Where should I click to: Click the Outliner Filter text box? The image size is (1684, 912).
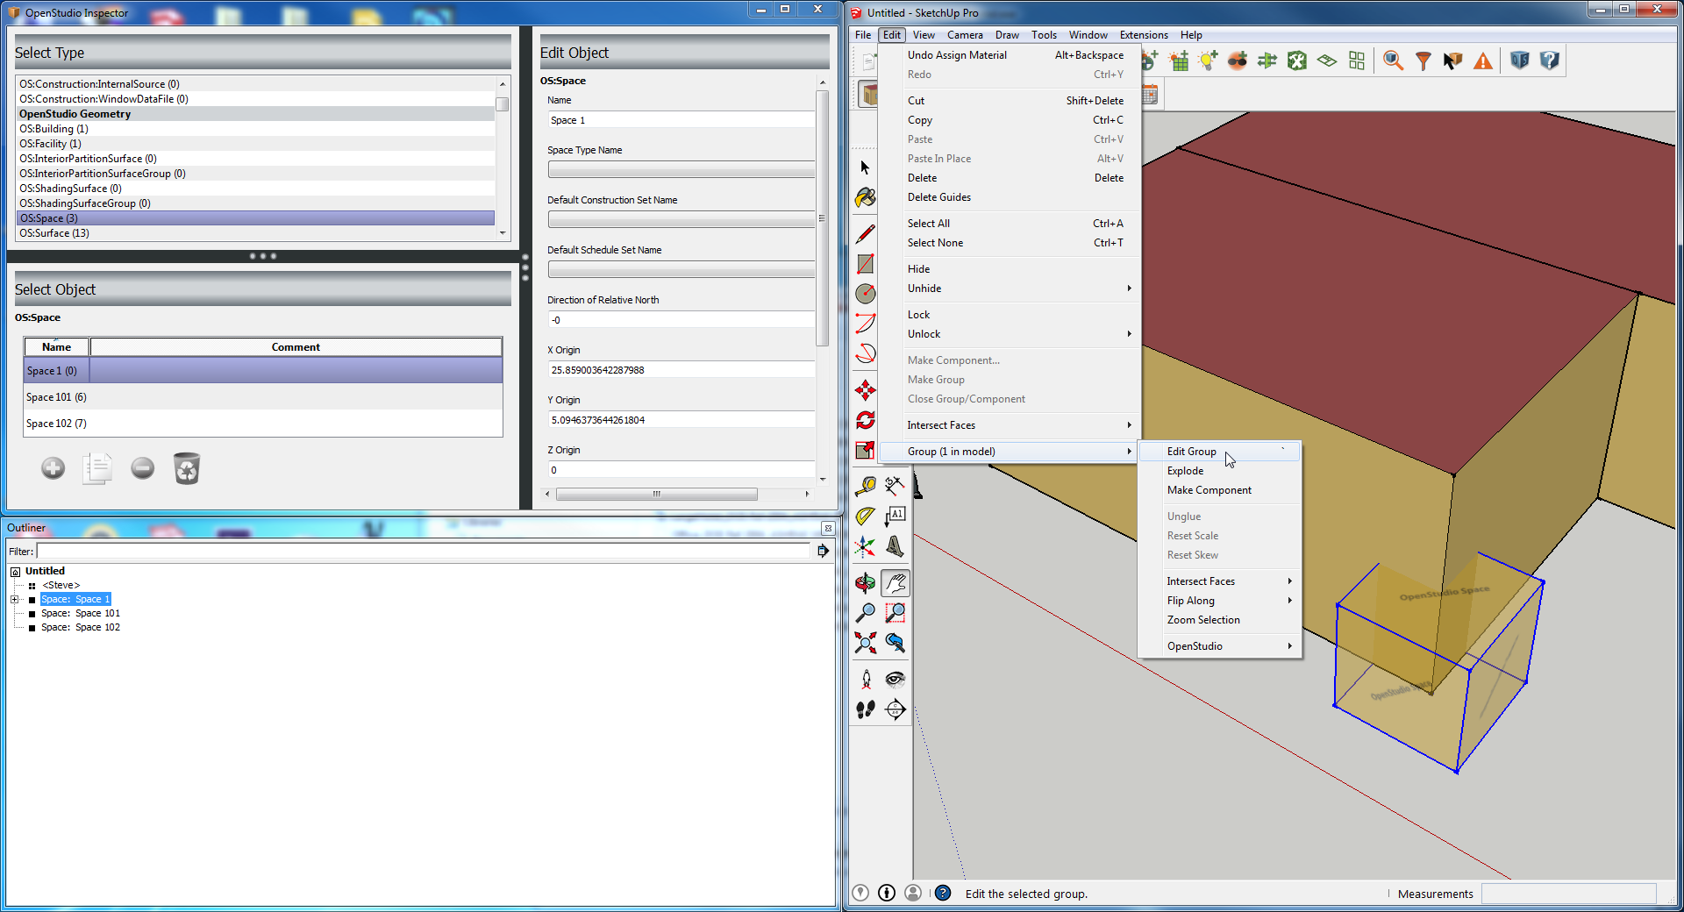pyautogui.click(x=423, y=551)
